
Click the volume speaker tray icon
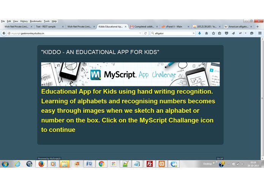click(242, 164)
